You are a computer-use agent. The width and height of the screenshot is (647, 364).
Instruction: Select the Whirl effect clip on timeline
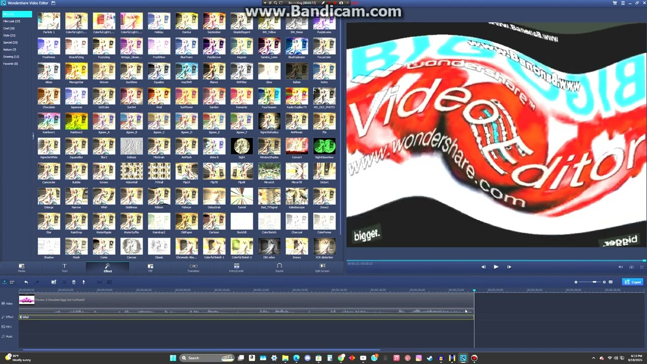pos(246,317)
